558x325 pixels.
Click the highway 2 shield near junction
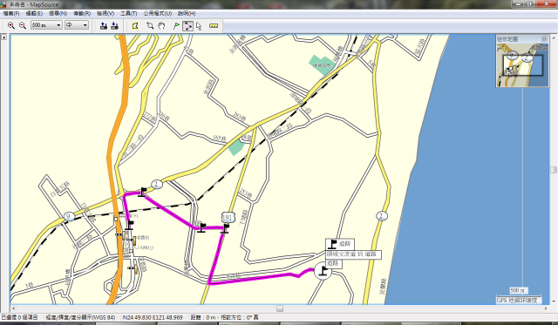click(x=157, y=184)
